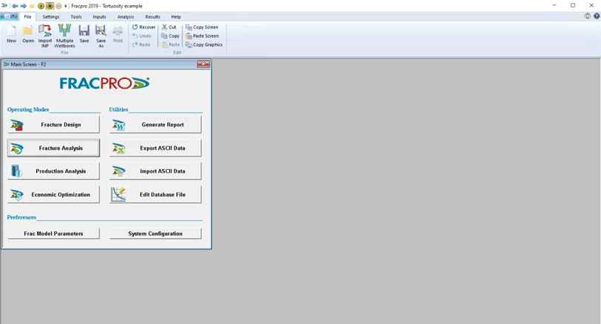Go back with blue left arrow
Screen dimensions: 601x324
coord(15,6)
